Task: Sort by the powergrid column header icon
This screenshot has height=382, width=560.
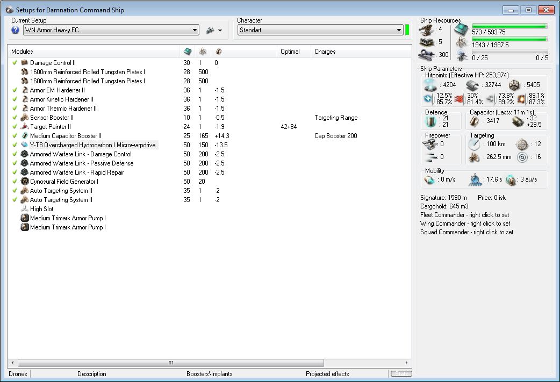Action: (x=203, y=52)
